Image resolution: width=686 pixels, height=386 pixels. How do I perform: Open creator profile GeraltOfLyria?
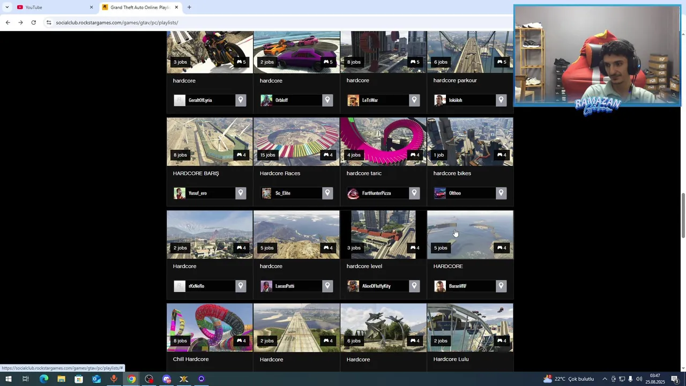200,100
